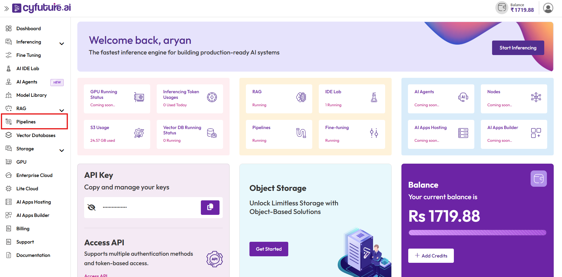
Task: Toggle API key visibility eye icon
Action: point(92,207)
